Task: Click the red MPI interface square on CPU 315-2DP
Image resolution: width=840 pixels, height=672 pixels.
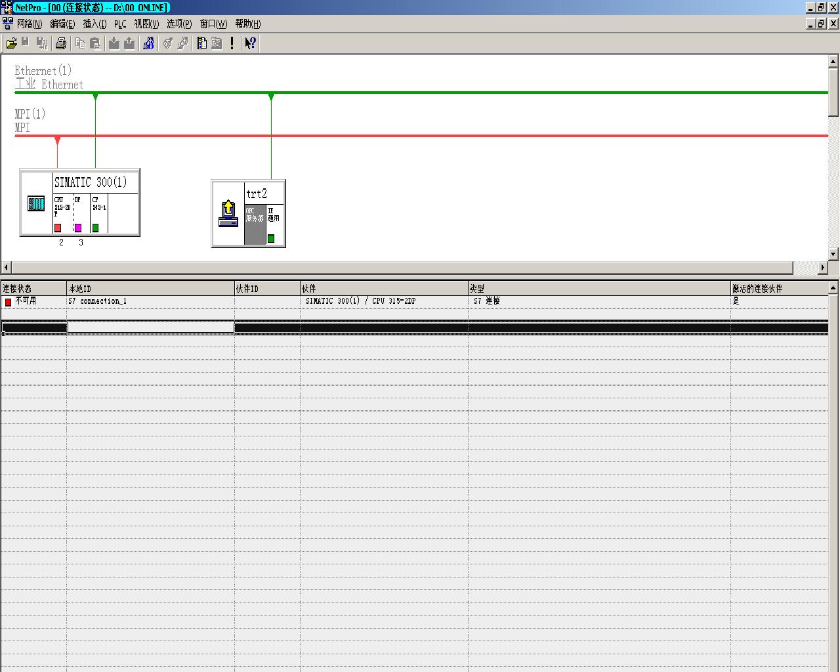Action: 58,228
